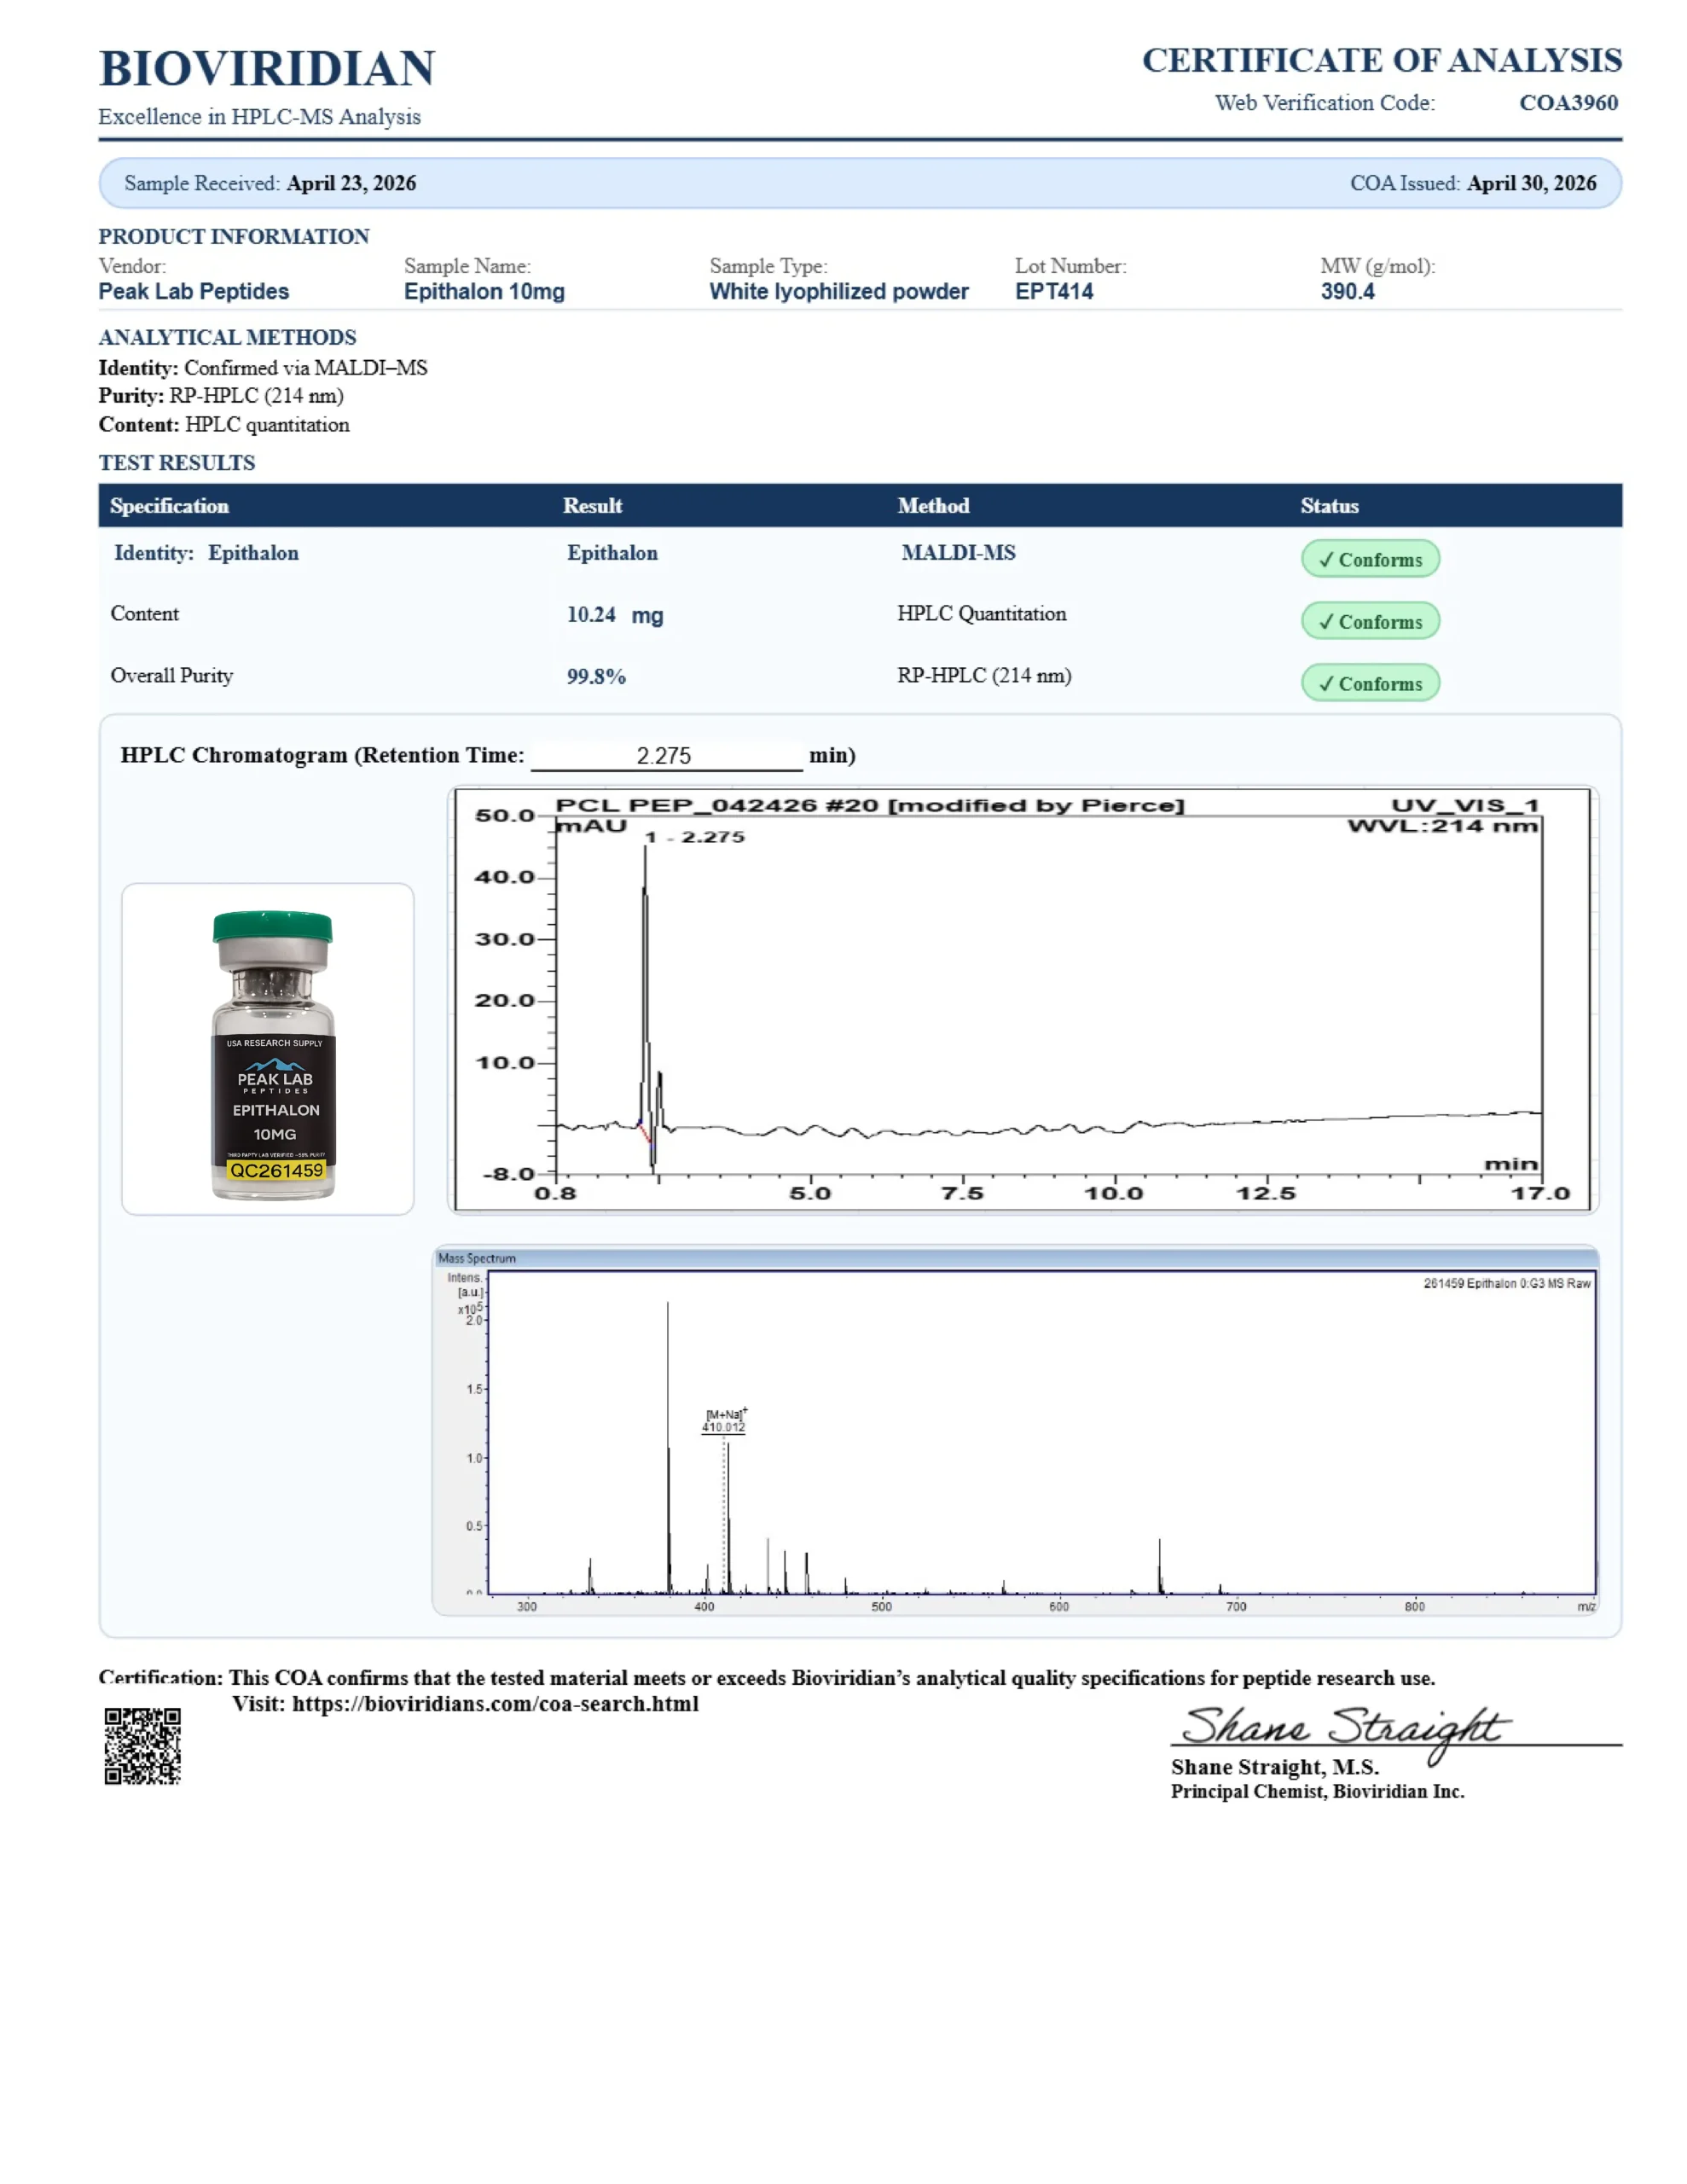The image size is (1687, 2184).
Task: Click the HPLC Quantitation method cell
Action: [x=981, y=614]
